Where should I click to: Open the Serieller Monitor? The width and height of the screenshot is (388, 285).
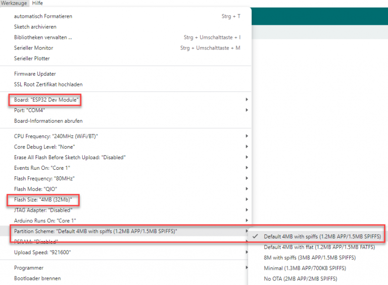coord(33,48)
